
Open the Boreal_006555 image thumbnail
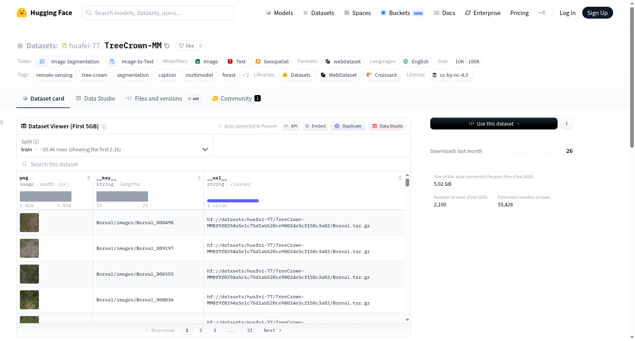29,274
